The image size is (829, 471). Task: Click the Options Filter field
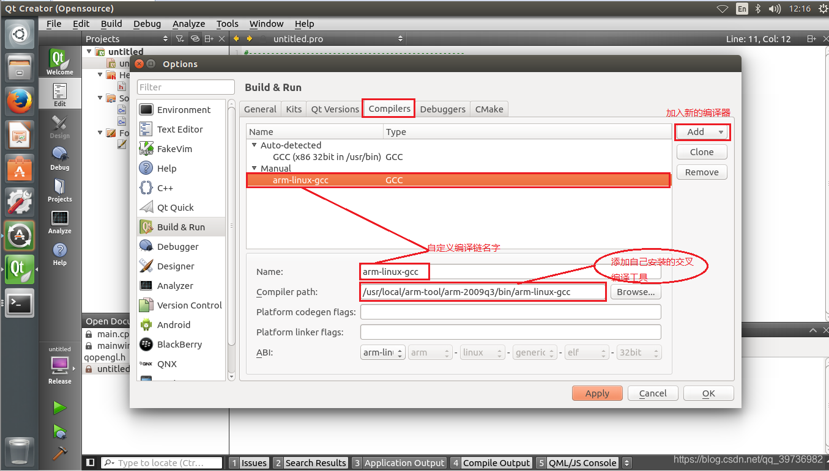(x=186, y=87)
